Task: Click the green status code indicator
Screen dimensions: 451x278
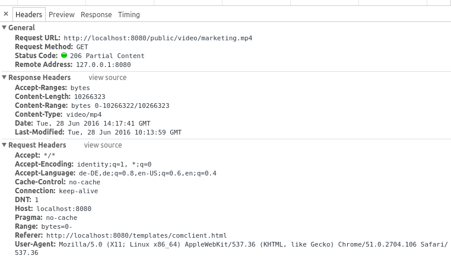Action: 64,56
